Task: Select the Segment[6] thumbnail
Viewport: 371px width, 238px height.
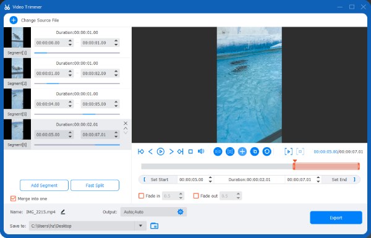Action: [x=17, y=129]
